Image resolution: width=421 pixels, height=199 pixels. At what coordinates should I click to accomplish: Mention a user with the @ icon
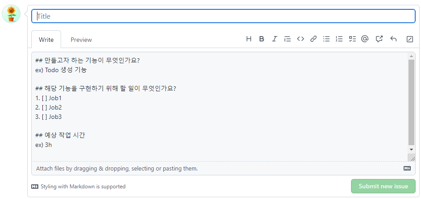365,39
